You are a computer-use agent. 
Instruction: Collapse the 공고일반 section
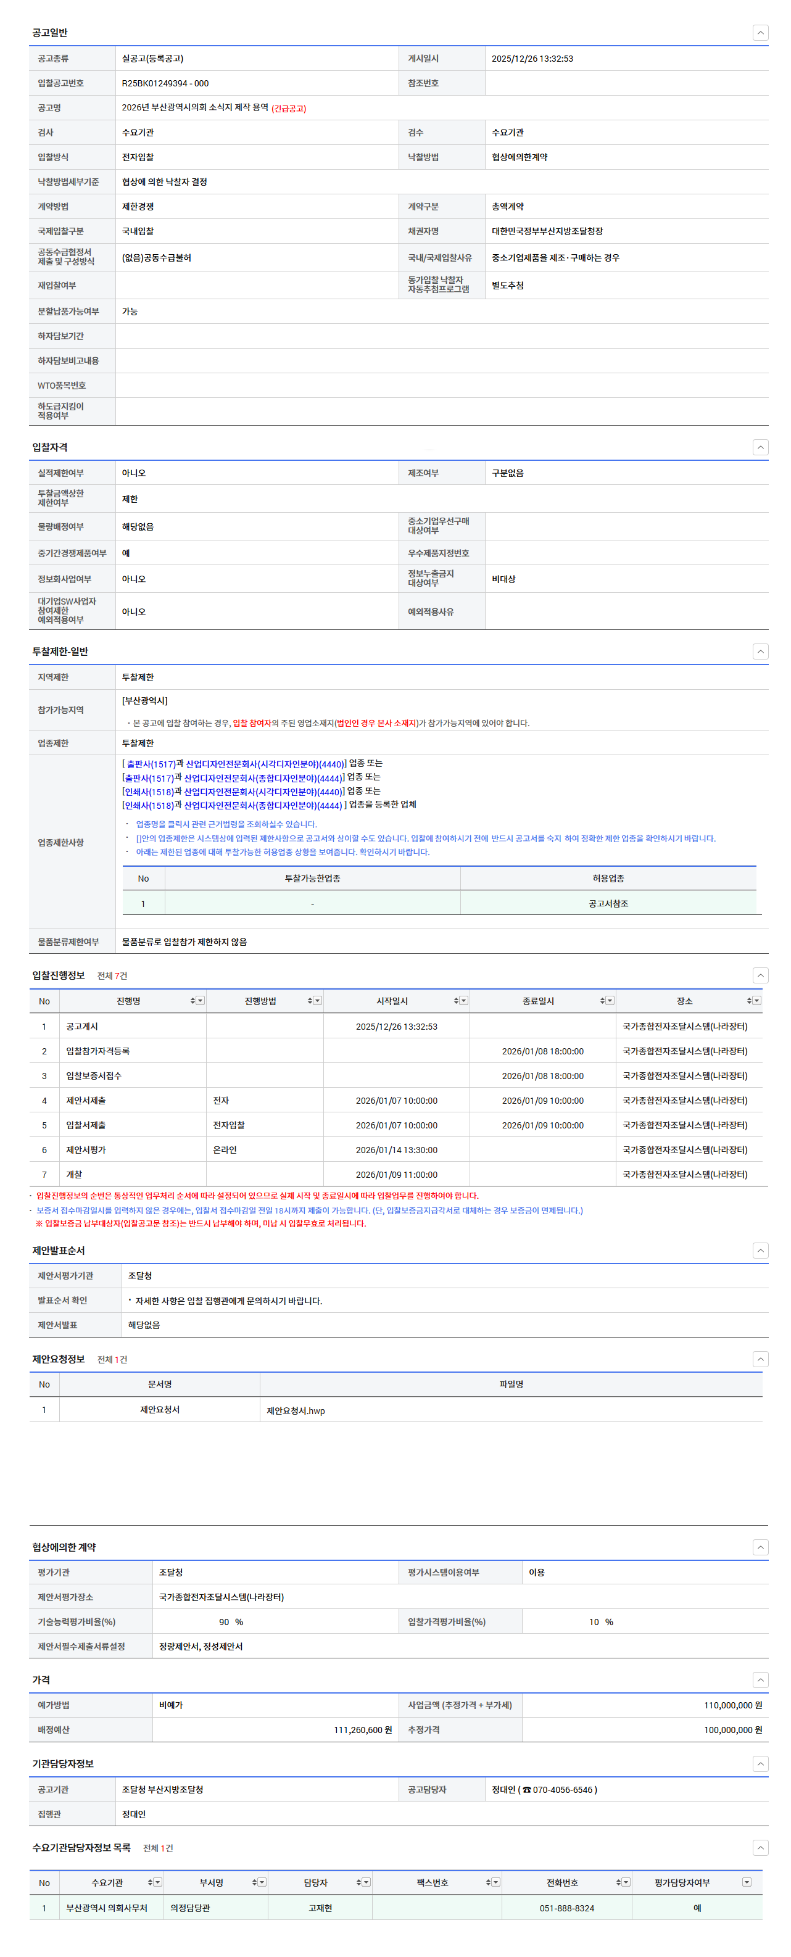pos(760,33)
